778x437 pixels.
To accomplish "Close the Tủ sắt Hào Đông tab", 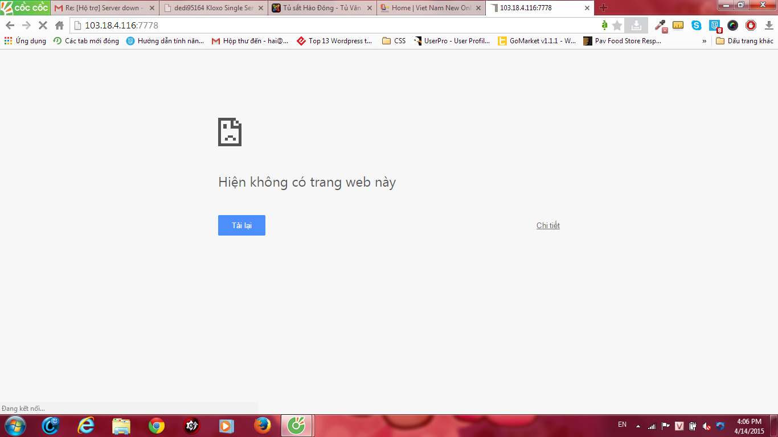I will point(369,8).
